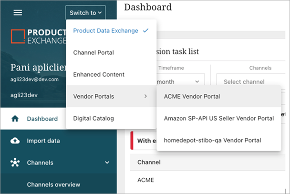Image resolution: width=290 pixels, height=194 pixels.
Task: Open the hamburger navigation menu
Action: pos(18,12)
